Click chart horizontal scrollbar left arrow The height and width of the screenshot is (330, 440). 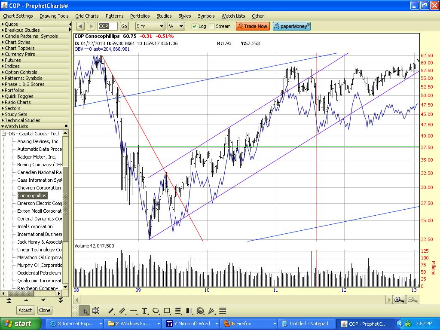pos(77,299)
